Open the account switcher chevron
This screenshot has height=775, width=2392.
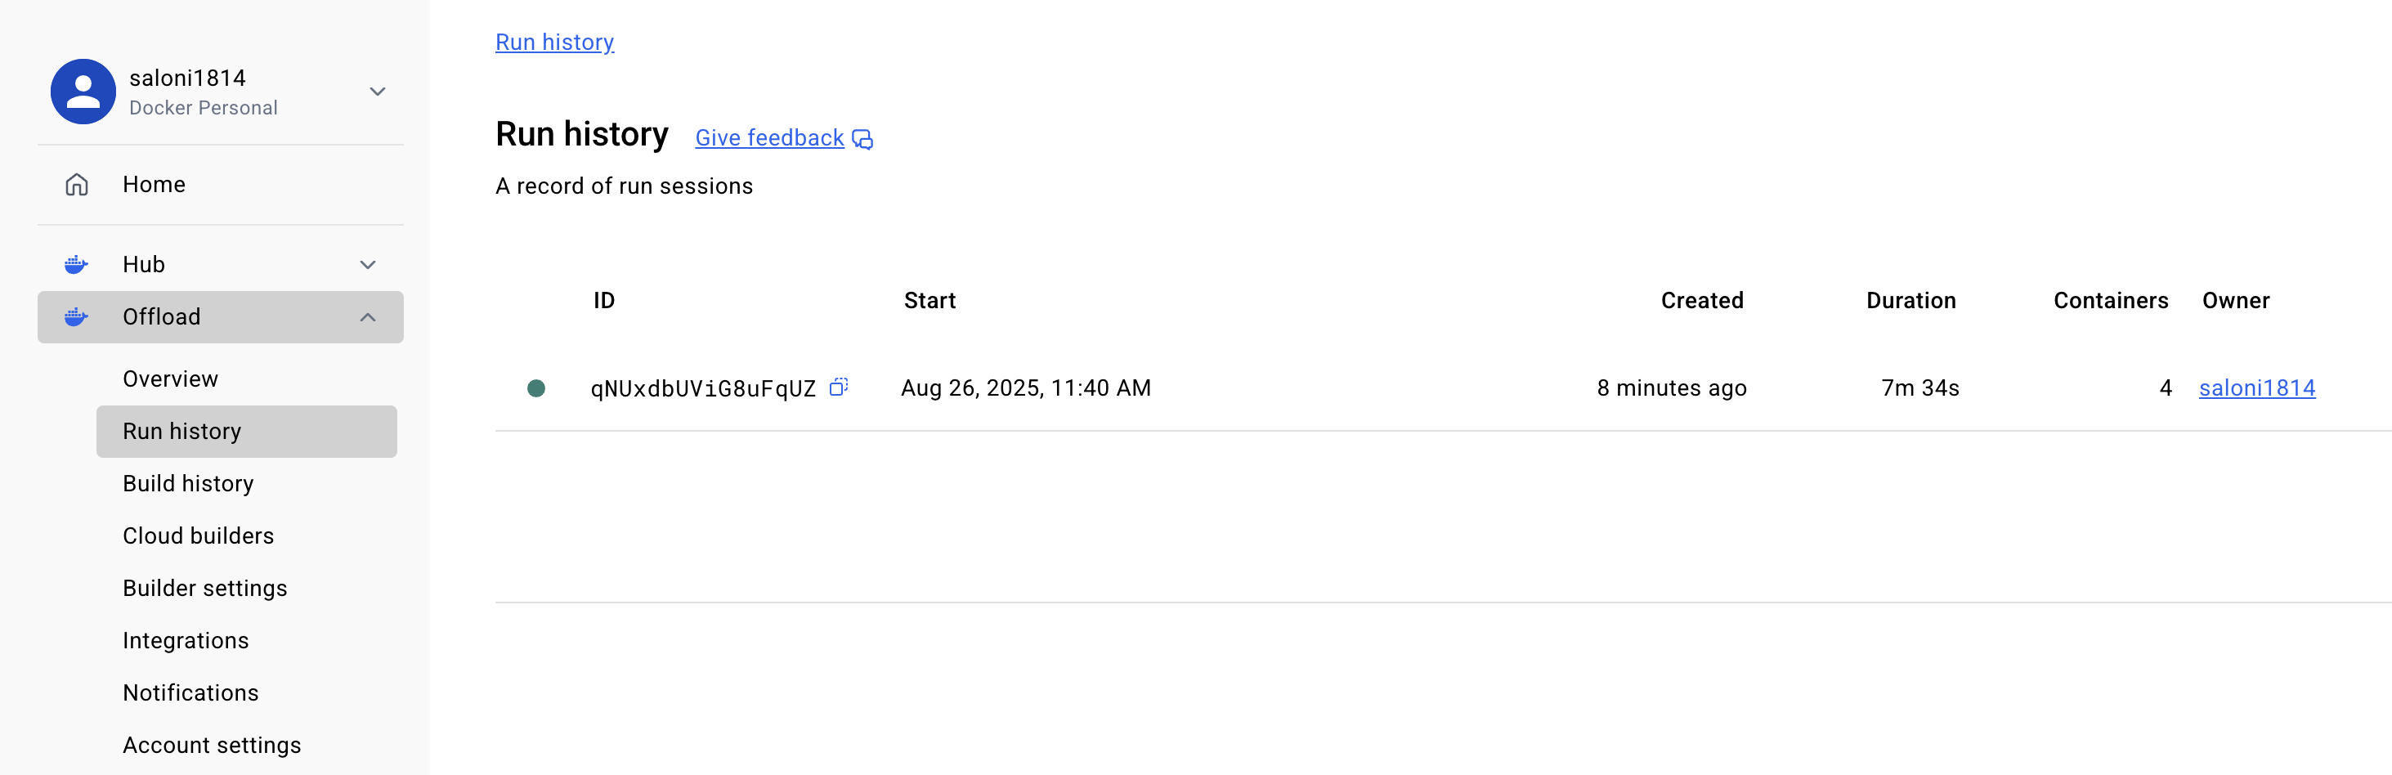click(377, 92)
